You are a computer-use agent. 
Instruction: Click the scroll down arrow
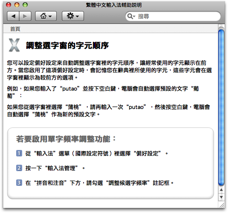click(221, 197)
